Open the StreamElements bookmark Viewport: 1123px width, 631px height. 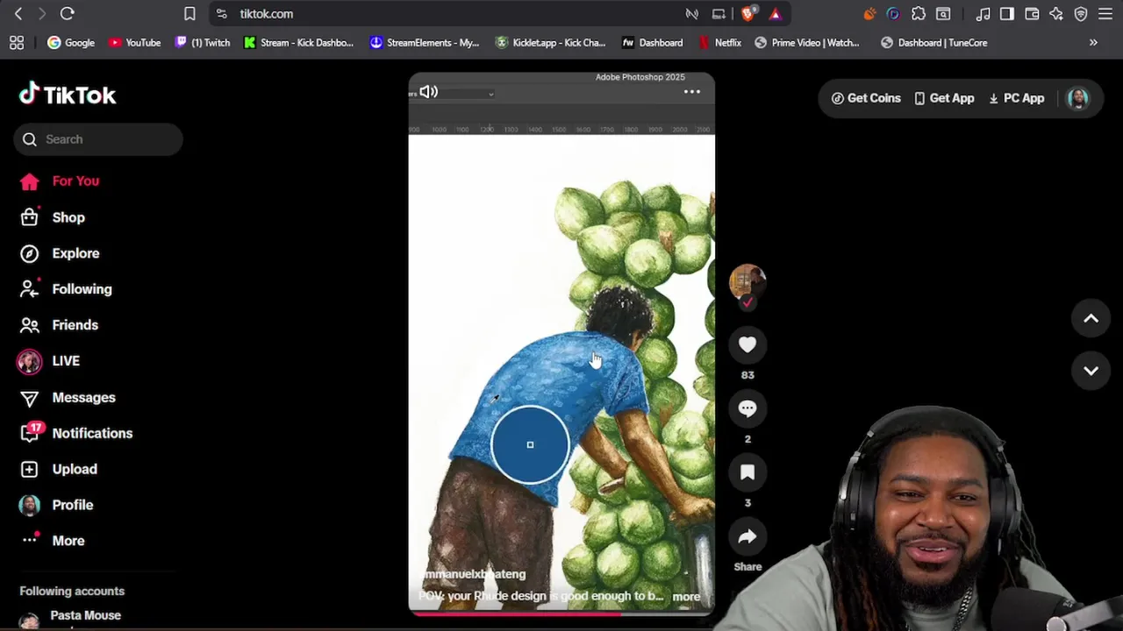click(425, 42)
